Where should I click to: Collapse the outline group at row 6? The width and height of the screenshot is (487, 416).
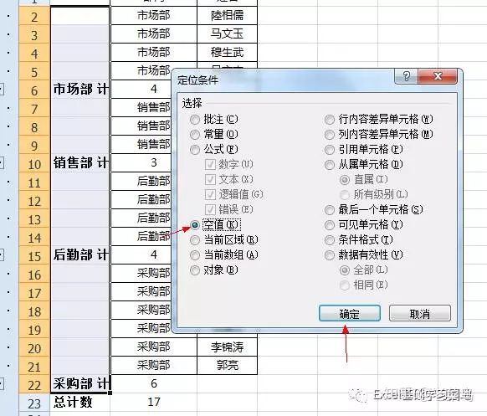click(x=1, y=90)
